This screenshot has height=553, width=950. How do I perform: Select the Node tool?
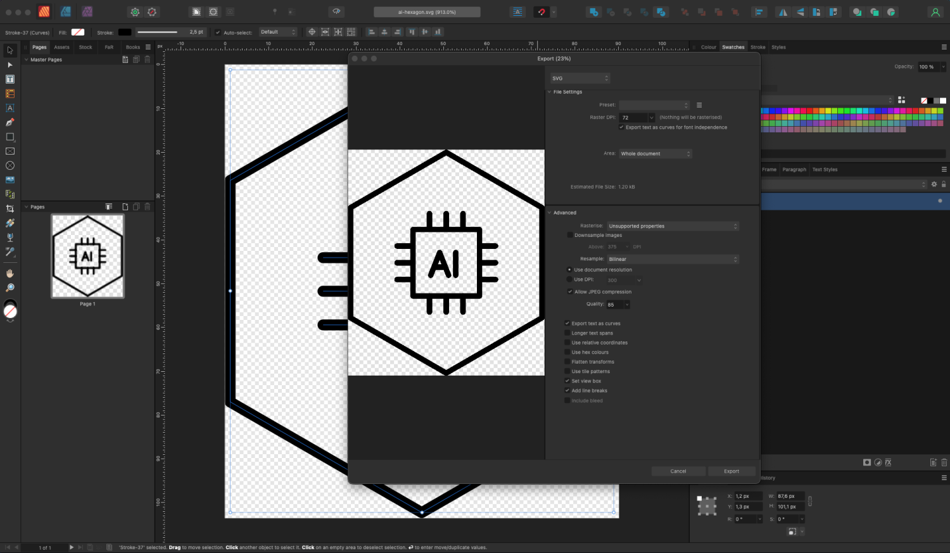pyautogui.click(x=9, y=65)
